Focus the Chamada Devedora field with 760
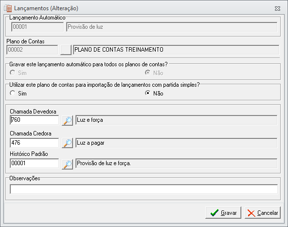Screen dimensions: 288x227 [x=35, y=120]
